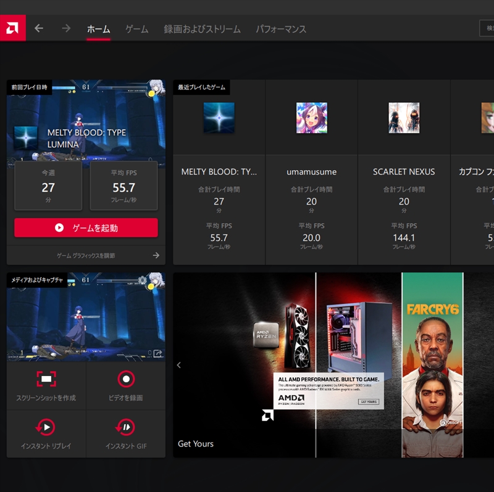Open ゲーム グラフィックスを調節 link

(86, 255)
